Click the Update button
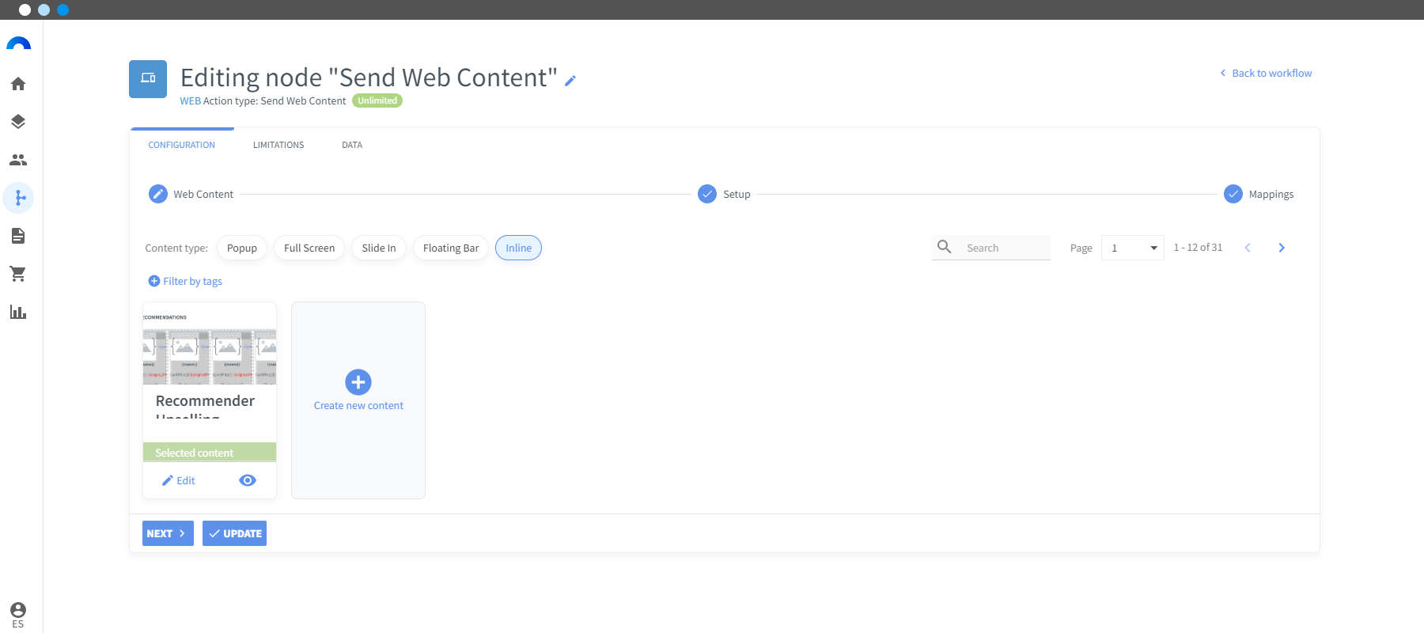The height and width of the screenshot is (633, 1424). pyautogui.click(x=234, y=533)
